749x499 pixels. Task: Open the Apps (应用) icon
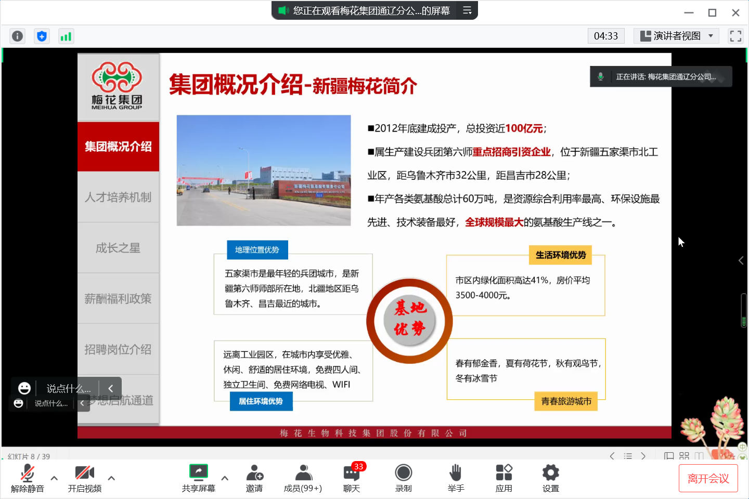503,478
